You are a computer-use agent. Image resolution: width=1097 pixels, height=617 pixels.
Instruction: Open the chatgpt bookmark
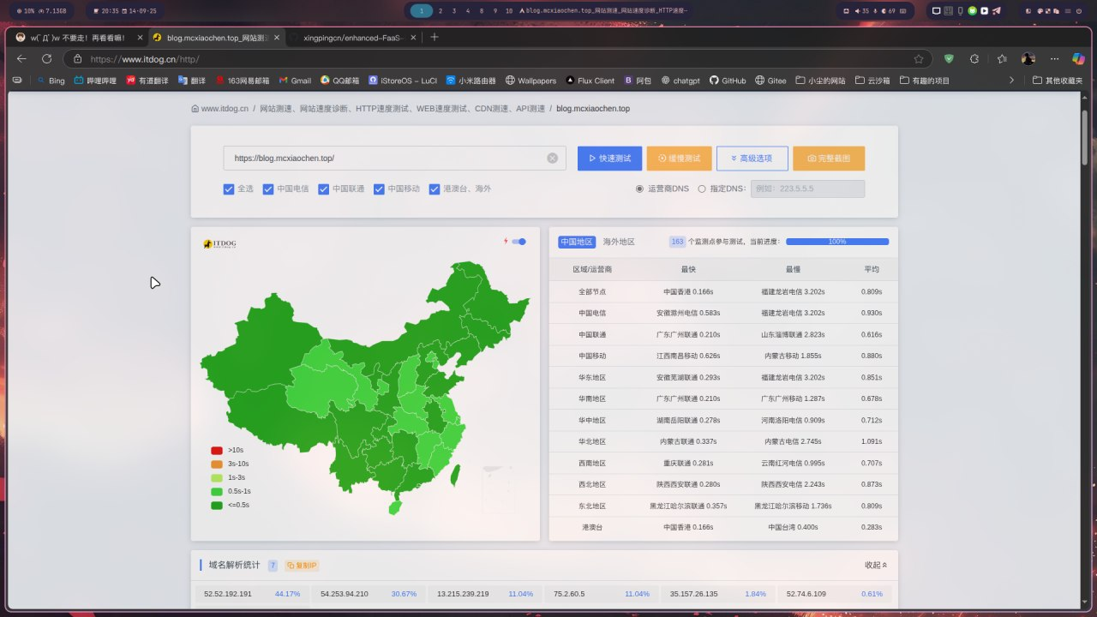pos(680,81)
